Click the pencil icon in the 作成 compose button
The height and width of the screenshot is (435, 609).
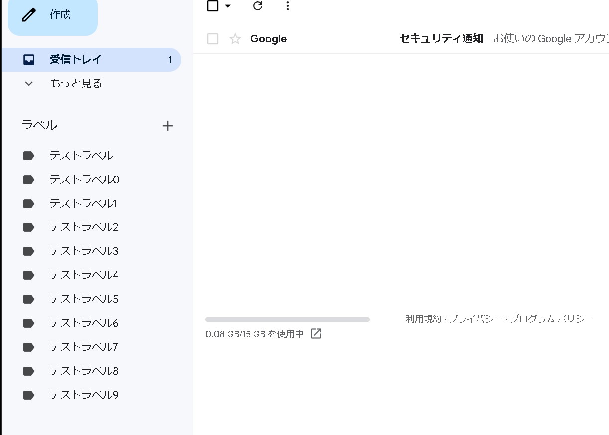tap(29, 15)
